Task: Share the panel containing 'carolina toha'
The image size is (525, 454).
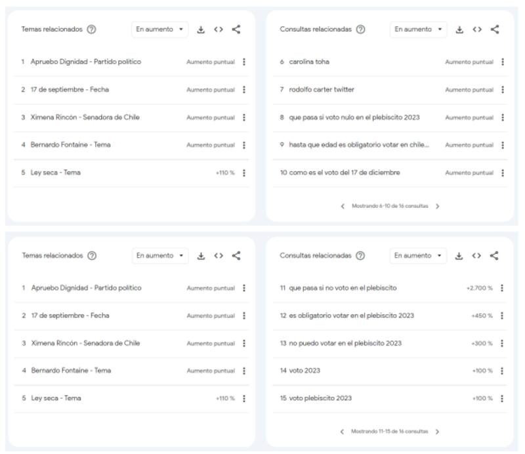Action: (x=495, y=30)
